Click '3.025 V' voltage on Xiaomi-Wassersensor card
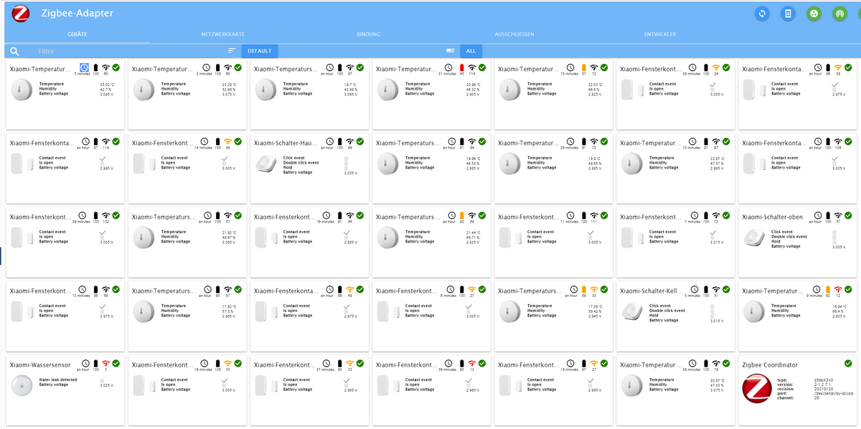 pyautogui.click(x=106, y=385)
